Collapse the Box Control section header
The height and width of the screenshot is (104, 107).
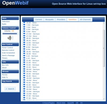(x=10, y=44)
